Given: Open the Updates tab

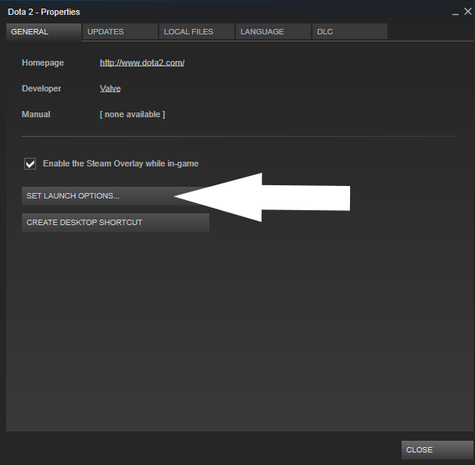Looking at the screenshot, I should [120, 32].
